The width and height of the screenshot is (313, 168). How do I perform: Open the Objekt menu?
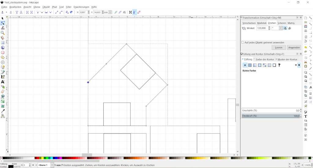pyautogui.click(x=46, y=7)
